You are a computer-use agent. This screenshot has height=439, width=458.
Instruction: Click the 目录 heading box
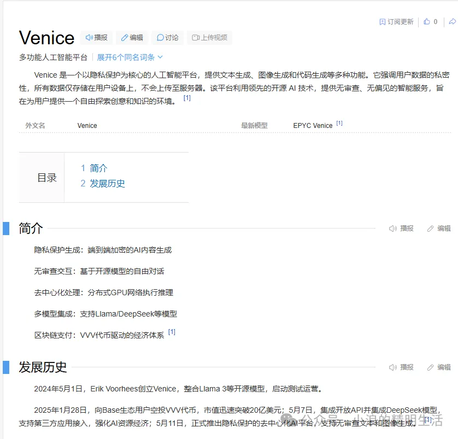pyautogui.click(x=42, y=177)
